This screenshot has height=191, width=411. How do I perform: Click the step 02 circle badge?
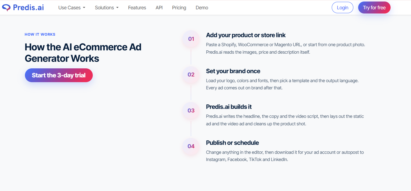(x=191, y=75)
